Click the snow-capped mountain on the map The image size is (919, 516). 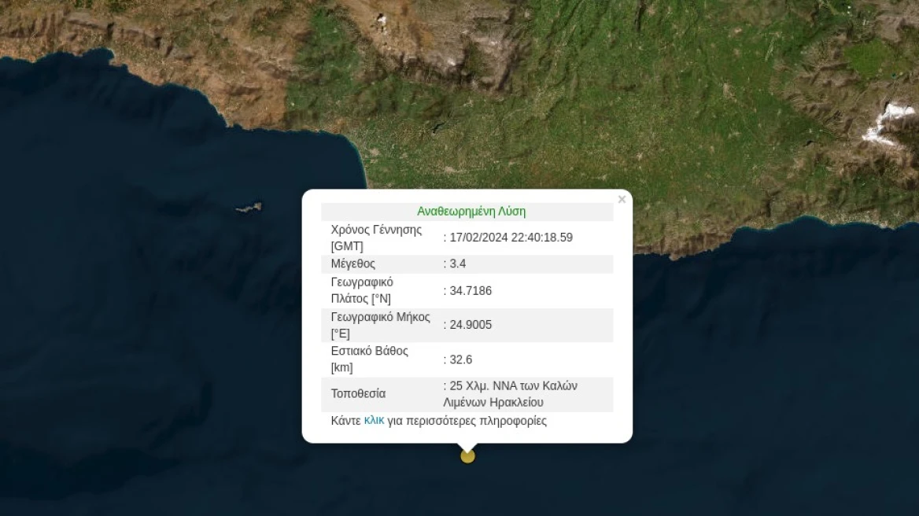(x=888, y=124)
